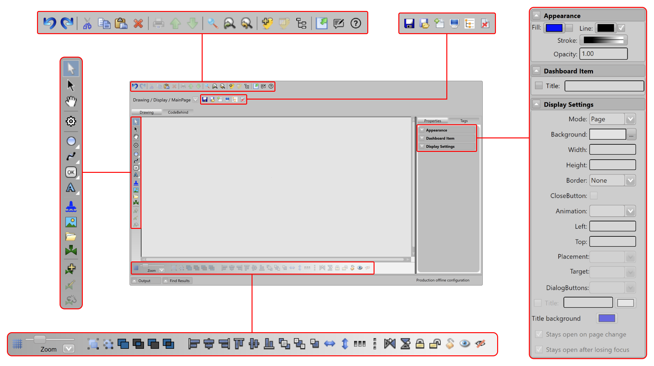The width and height of the screenshot is (654, 366).
Task: Click the padlock Lock icon
Action: 420,344
